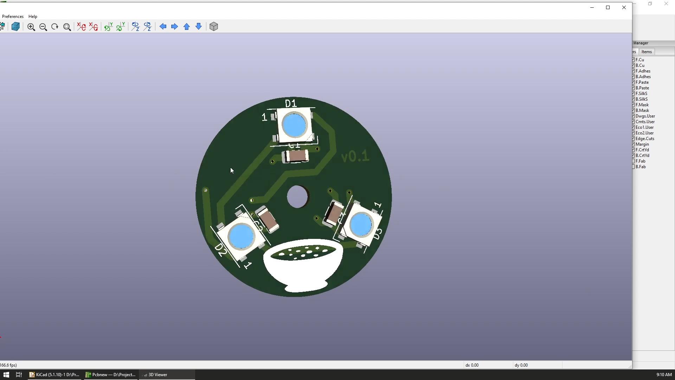The width and height of the screenshot is (675, 380).
Task: Zoom in the 3D view
Action: pos(31,27)
